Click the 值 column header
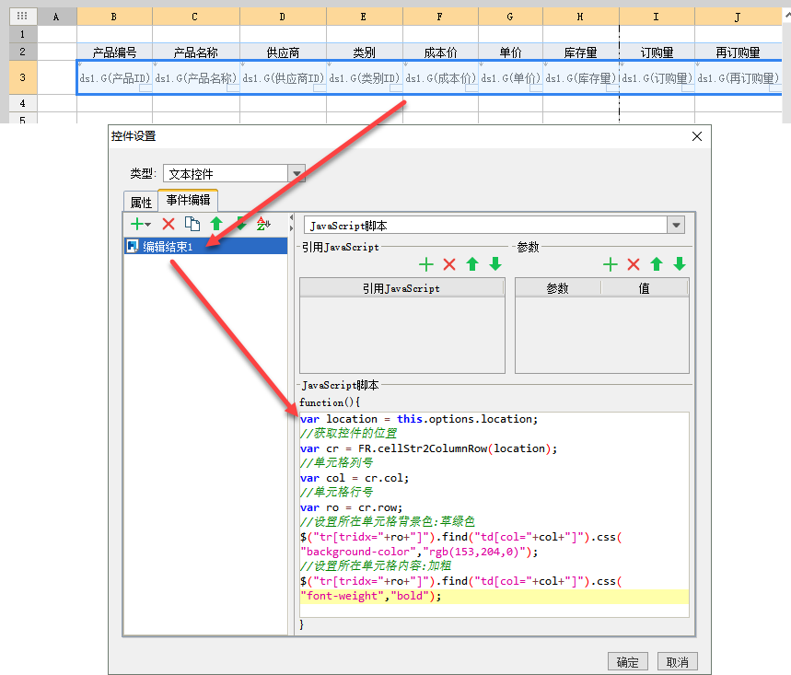The image size is (791, 675). tap(645, 288)
